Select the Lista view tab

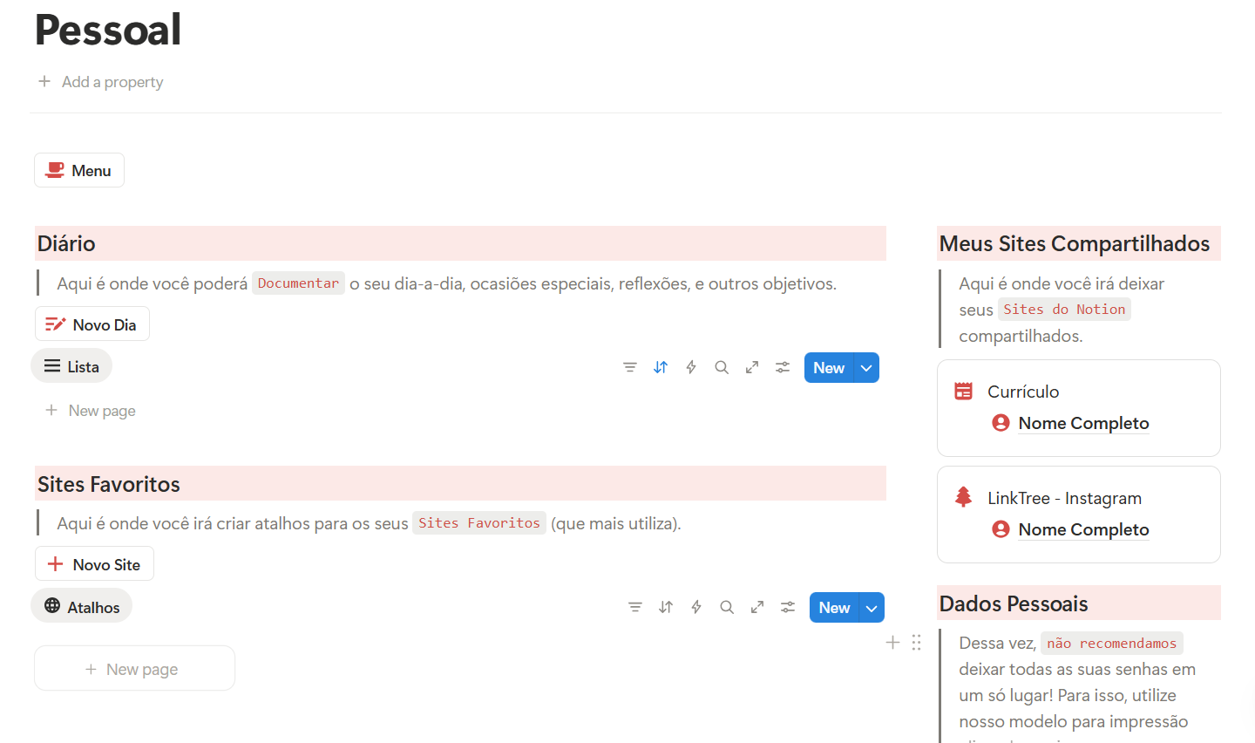pyautogui.click(x=71, y=366)
